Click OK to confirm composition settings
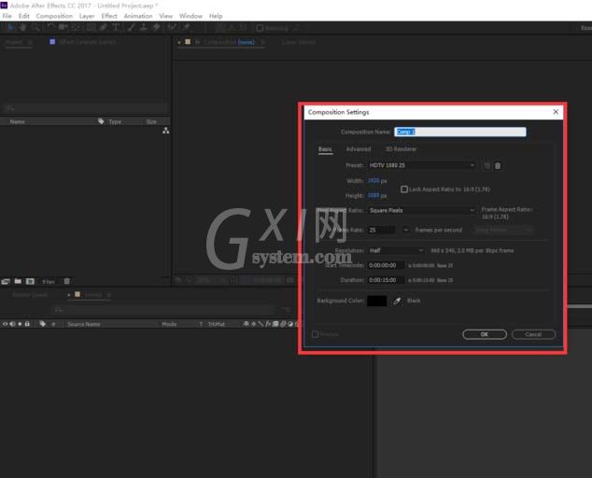The width and height of the screenshot is (592, 478). (x=485, y=334)
